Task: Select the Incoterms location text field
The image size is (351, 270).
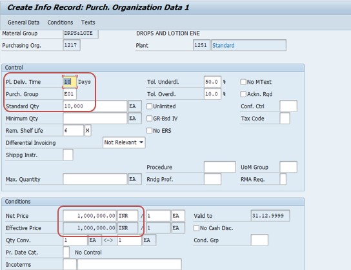Action: pyautogui.click(x=130, y=264)
